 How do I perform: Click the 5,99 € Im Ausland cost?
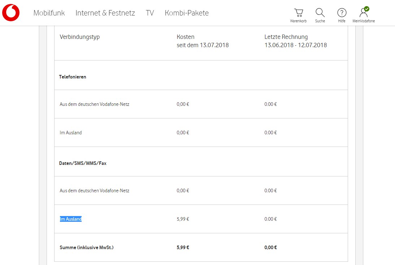[x=183, y=219]
